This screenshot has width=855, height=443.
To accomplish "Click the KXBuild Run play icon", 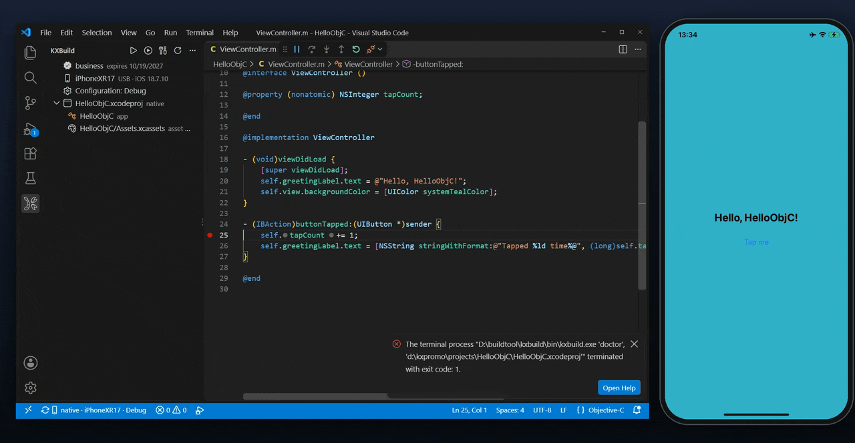I will 133,51.
